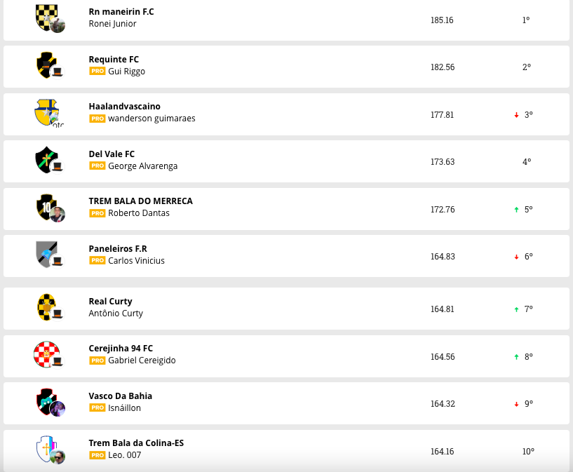Select Trem Bala da Colina-ES ranking row
This screenshot has width=573, height=472.
[x=286, y=450]
